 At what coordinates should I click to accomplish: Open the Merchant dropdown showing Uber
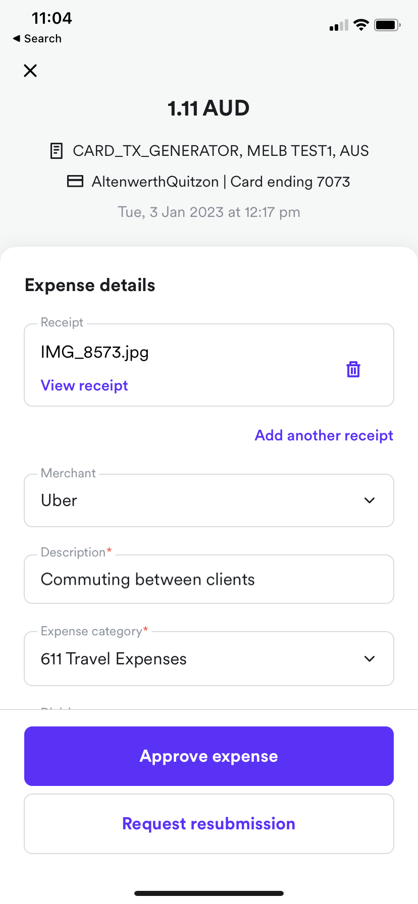tap(209, 500)
